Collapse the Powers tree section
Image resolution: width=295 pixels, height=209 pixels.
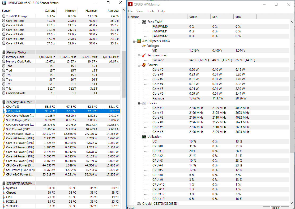click(x=139, y=65)
